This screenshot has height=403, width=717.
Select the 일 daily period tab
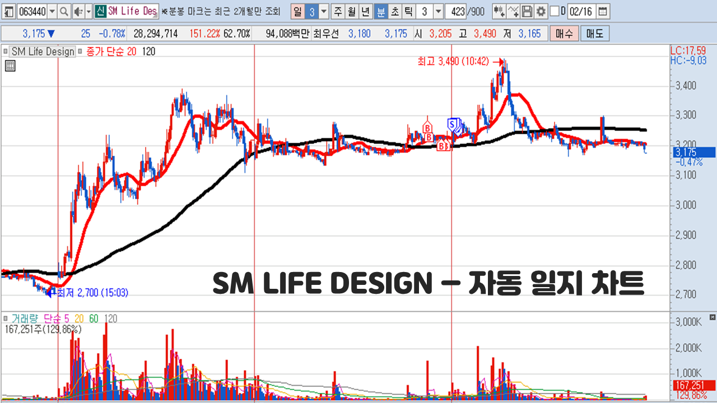[297, 12]
